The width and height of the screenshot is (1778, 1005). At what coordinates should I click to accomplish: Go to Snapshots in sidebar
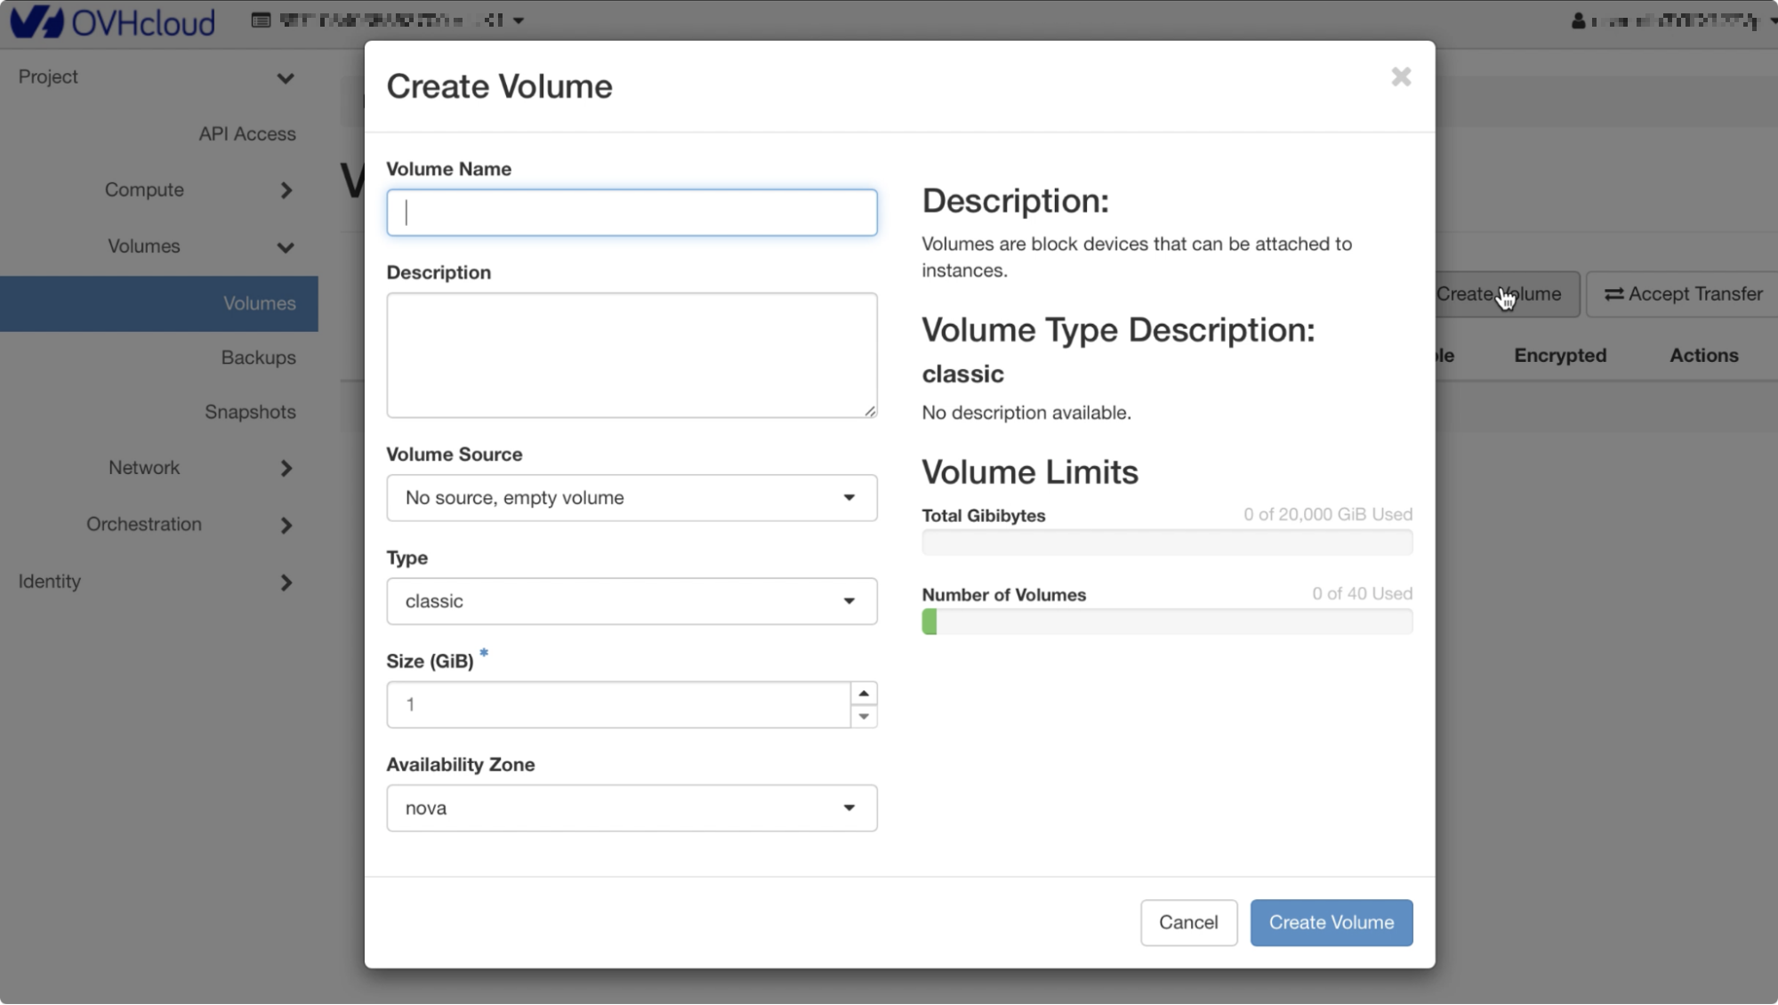click(x=250, y=412)
